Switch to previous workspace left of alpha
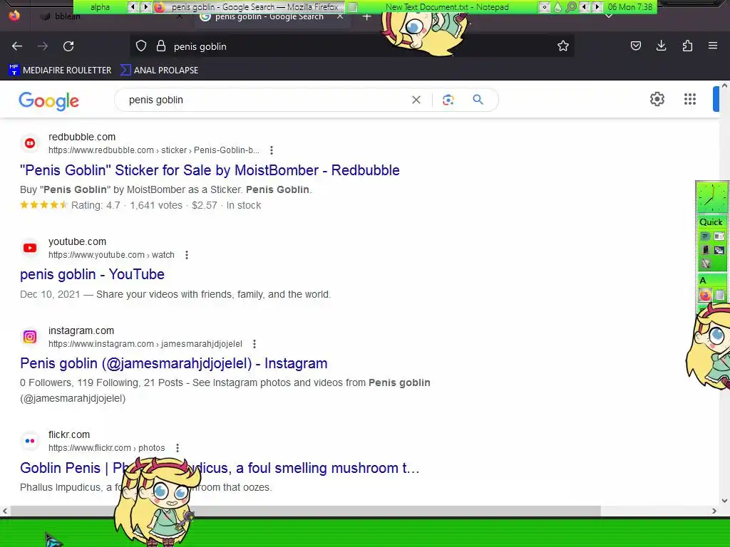 pos(133,7)
